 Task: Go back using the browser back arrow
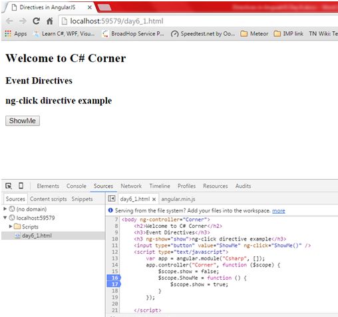[x=9, y=21]
